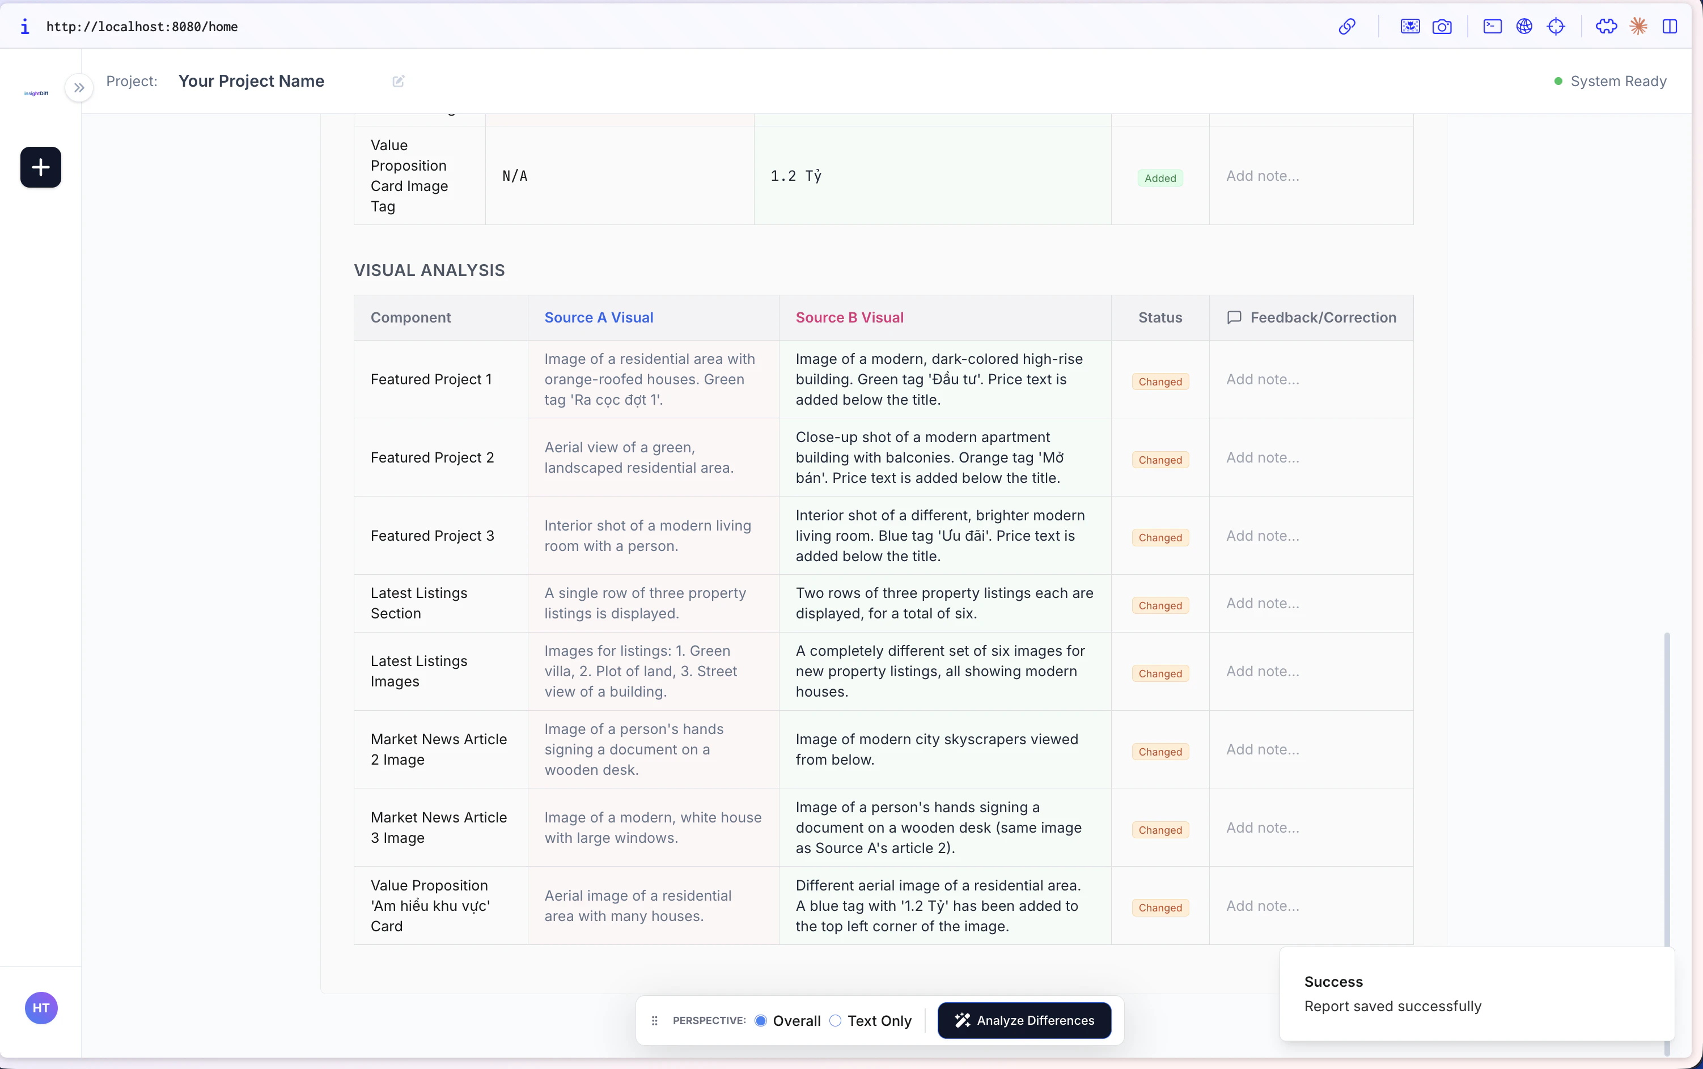Select the Text Only perspective option
This screenshot has height=1069, width=1703.
coord(836,1020)
